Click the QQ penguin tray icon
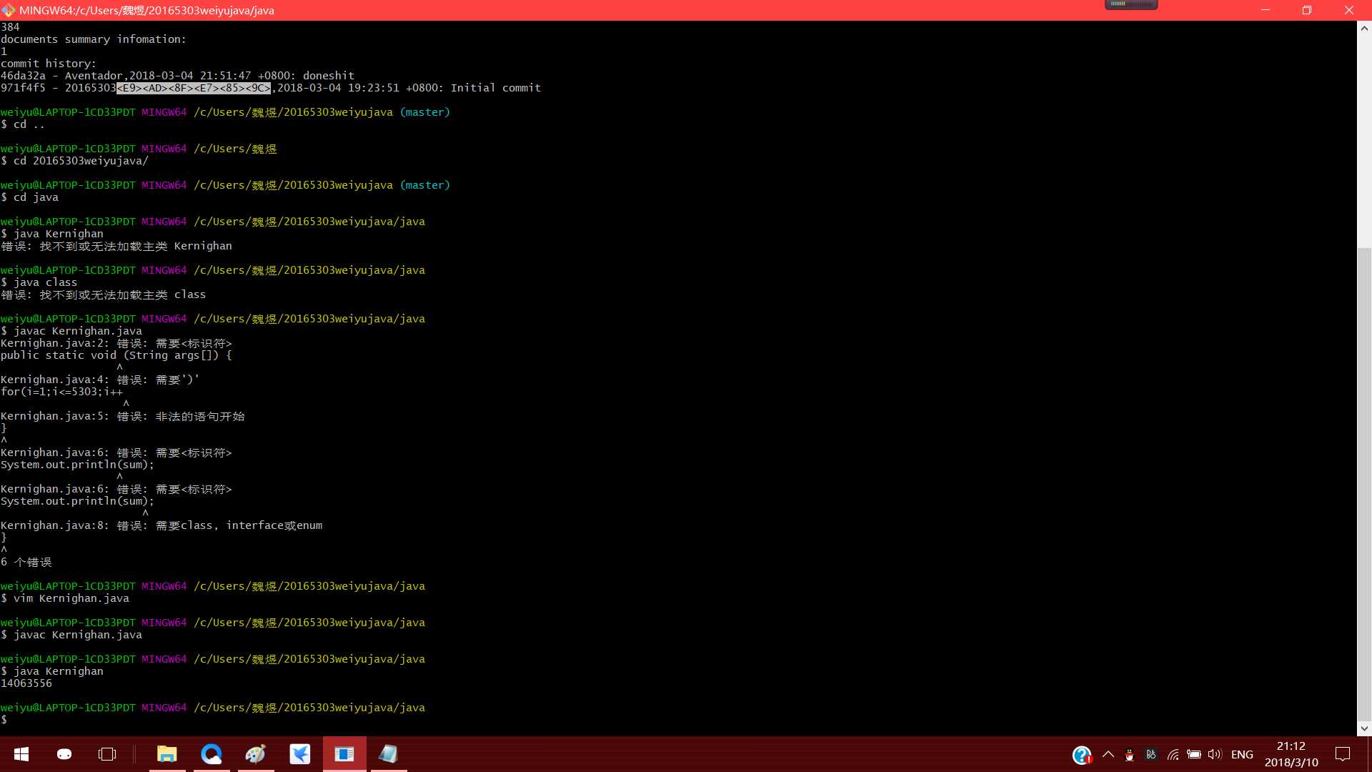 click(1129, 755)
